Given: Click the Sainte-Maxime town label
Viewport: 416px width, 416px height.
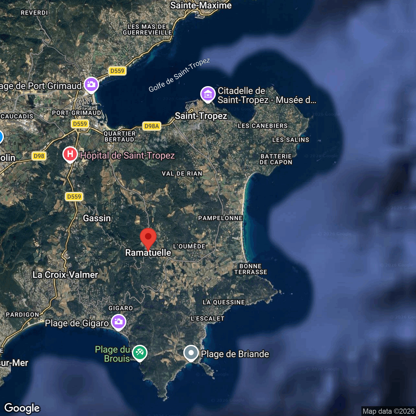Looking at the screenshot, I should tap(201, 5).
